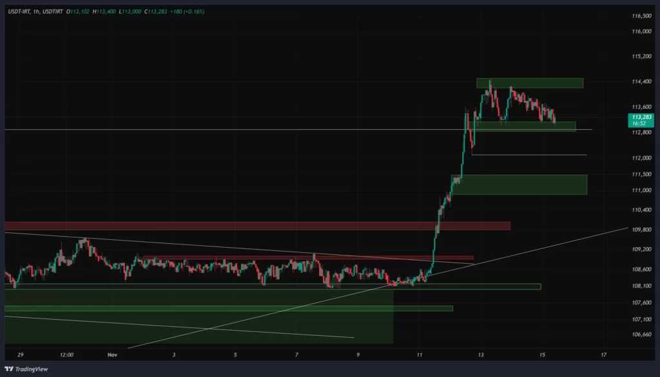Click the 113,600 price axis label
The width and height of the screenshot is (660, 377).
click(x=642, y=107)
